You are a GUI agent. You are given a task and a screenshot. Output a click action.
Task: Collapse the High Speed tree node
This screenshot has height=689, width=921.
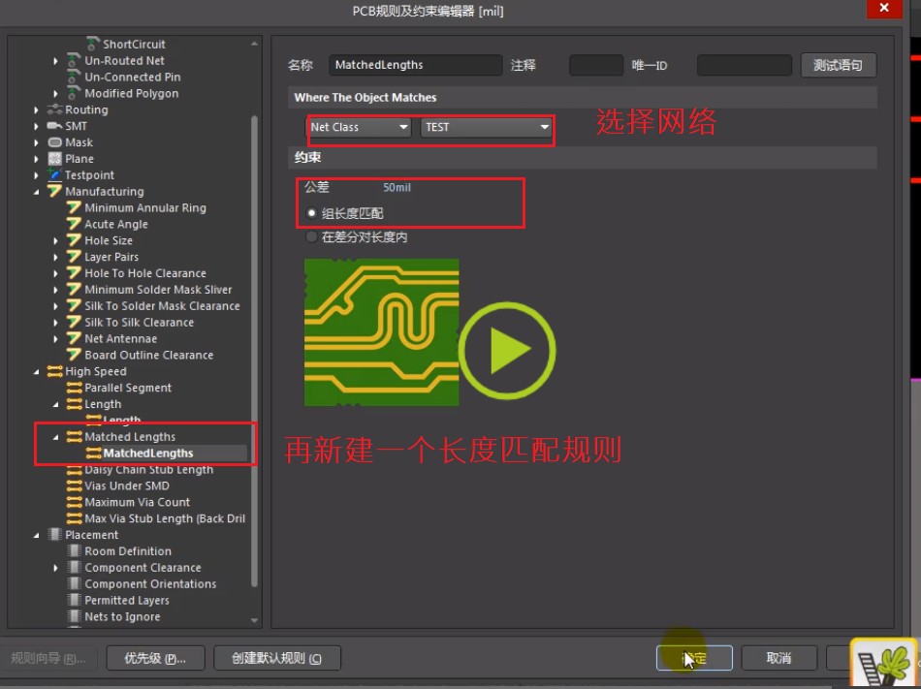tap(37, 371)
